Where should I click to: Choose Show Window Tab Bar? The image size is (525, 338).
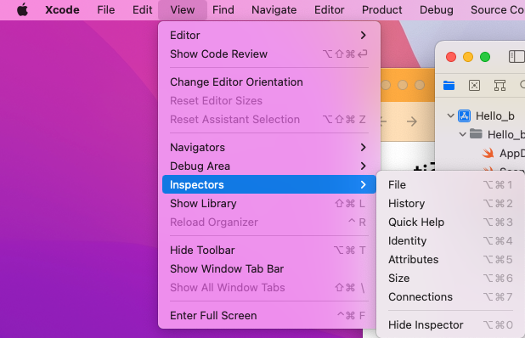click(x=268, y=268)
